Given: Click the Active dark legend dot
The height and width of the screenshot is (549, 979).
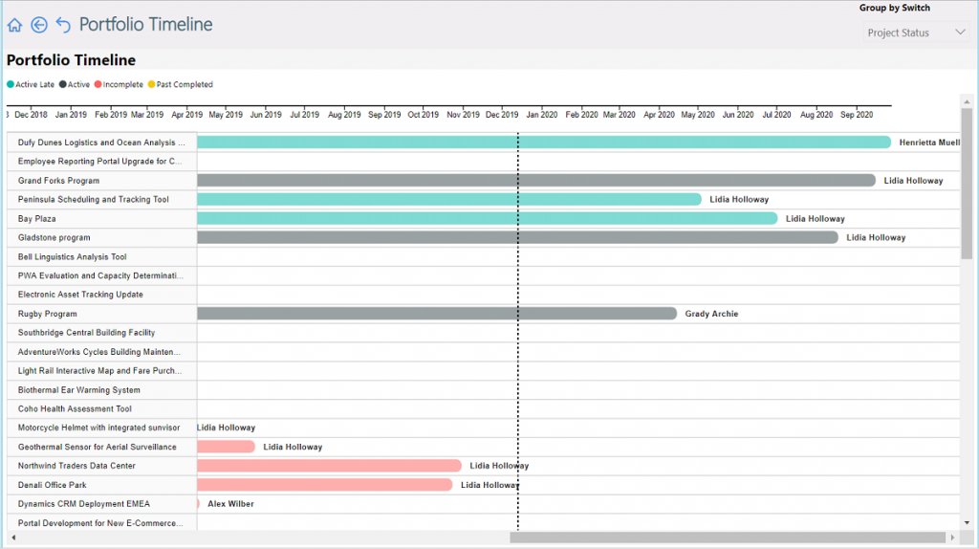Looking at the screenshot, I should coord(63,84).
